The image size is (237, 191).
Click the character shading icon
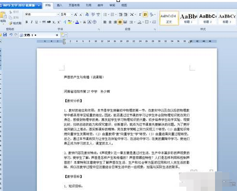tap(85, 22)
